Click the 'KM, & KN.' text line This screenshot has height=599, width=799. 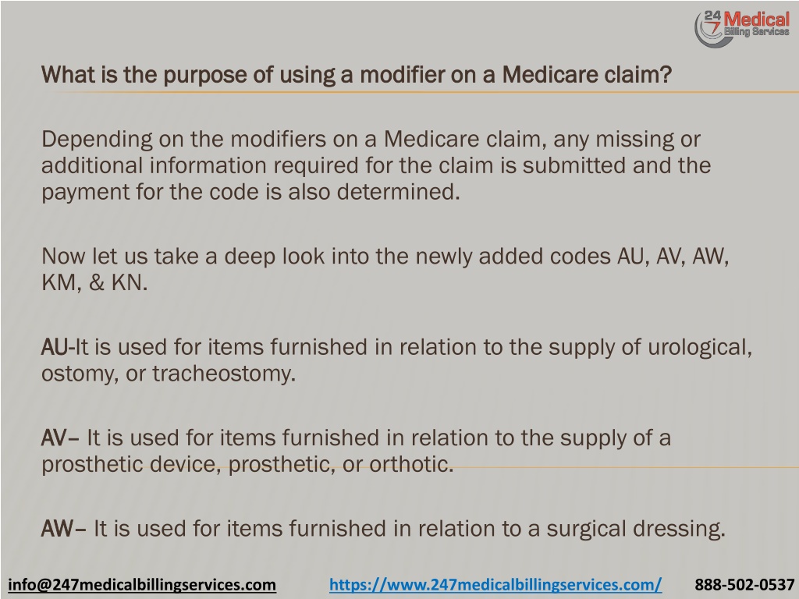click(x=94, y=282)
